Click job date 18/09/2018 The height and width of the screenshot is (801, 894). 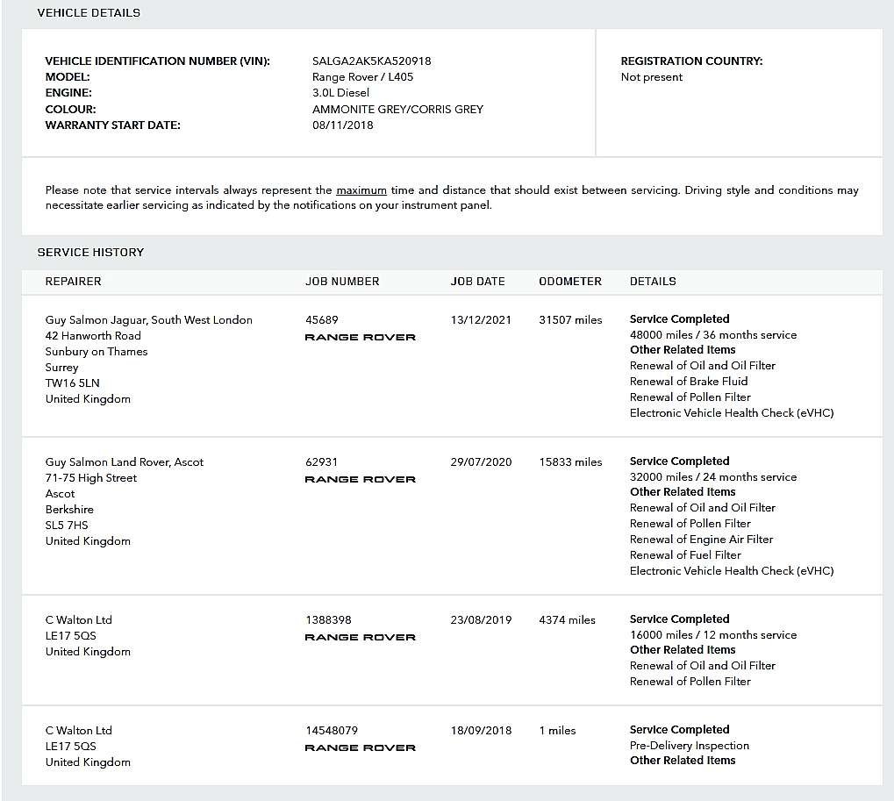tap(481, 730)
